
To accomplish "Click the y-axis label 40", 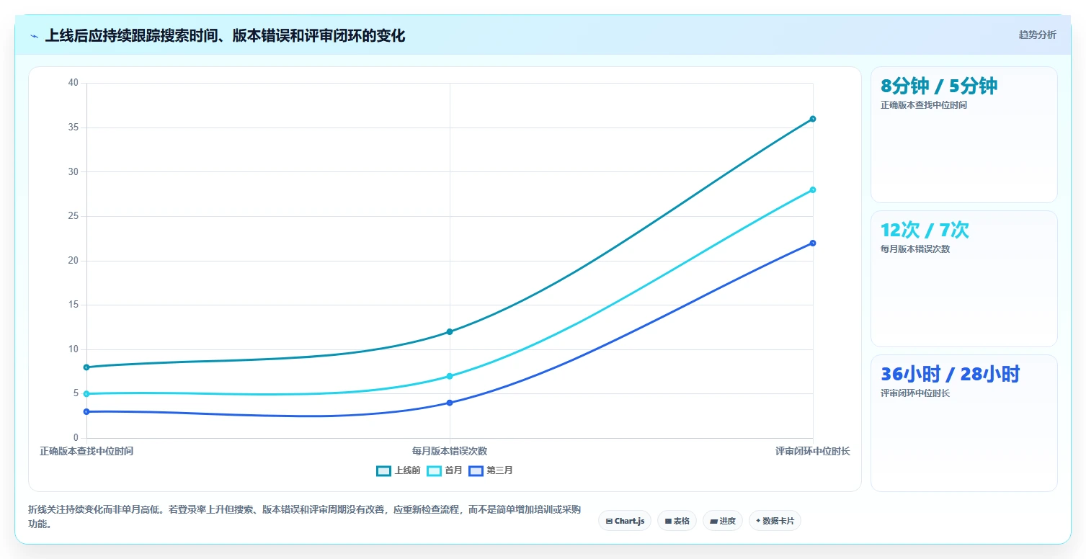I will (73, 83).
